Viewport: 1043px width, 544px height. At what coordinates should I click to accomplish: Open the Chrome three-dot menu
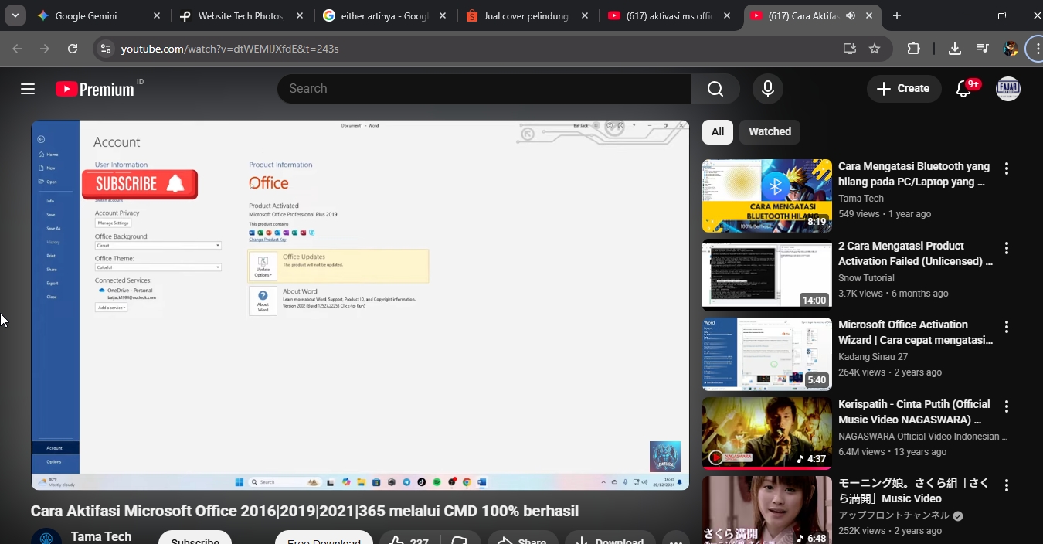point(1036,48)
